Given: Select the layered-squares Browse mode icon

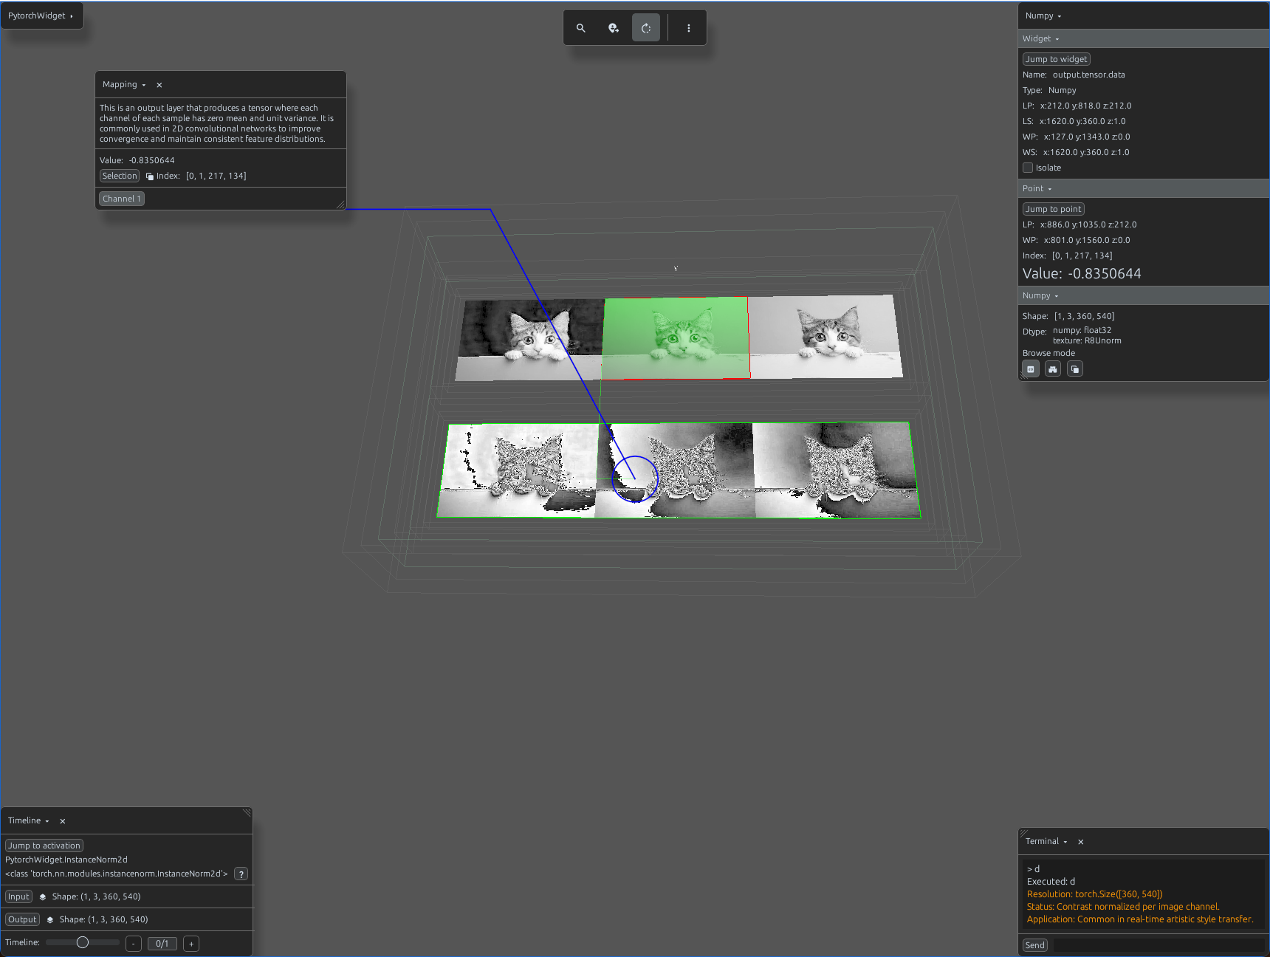Looking at the screenshot, I should coord(1075,369).
